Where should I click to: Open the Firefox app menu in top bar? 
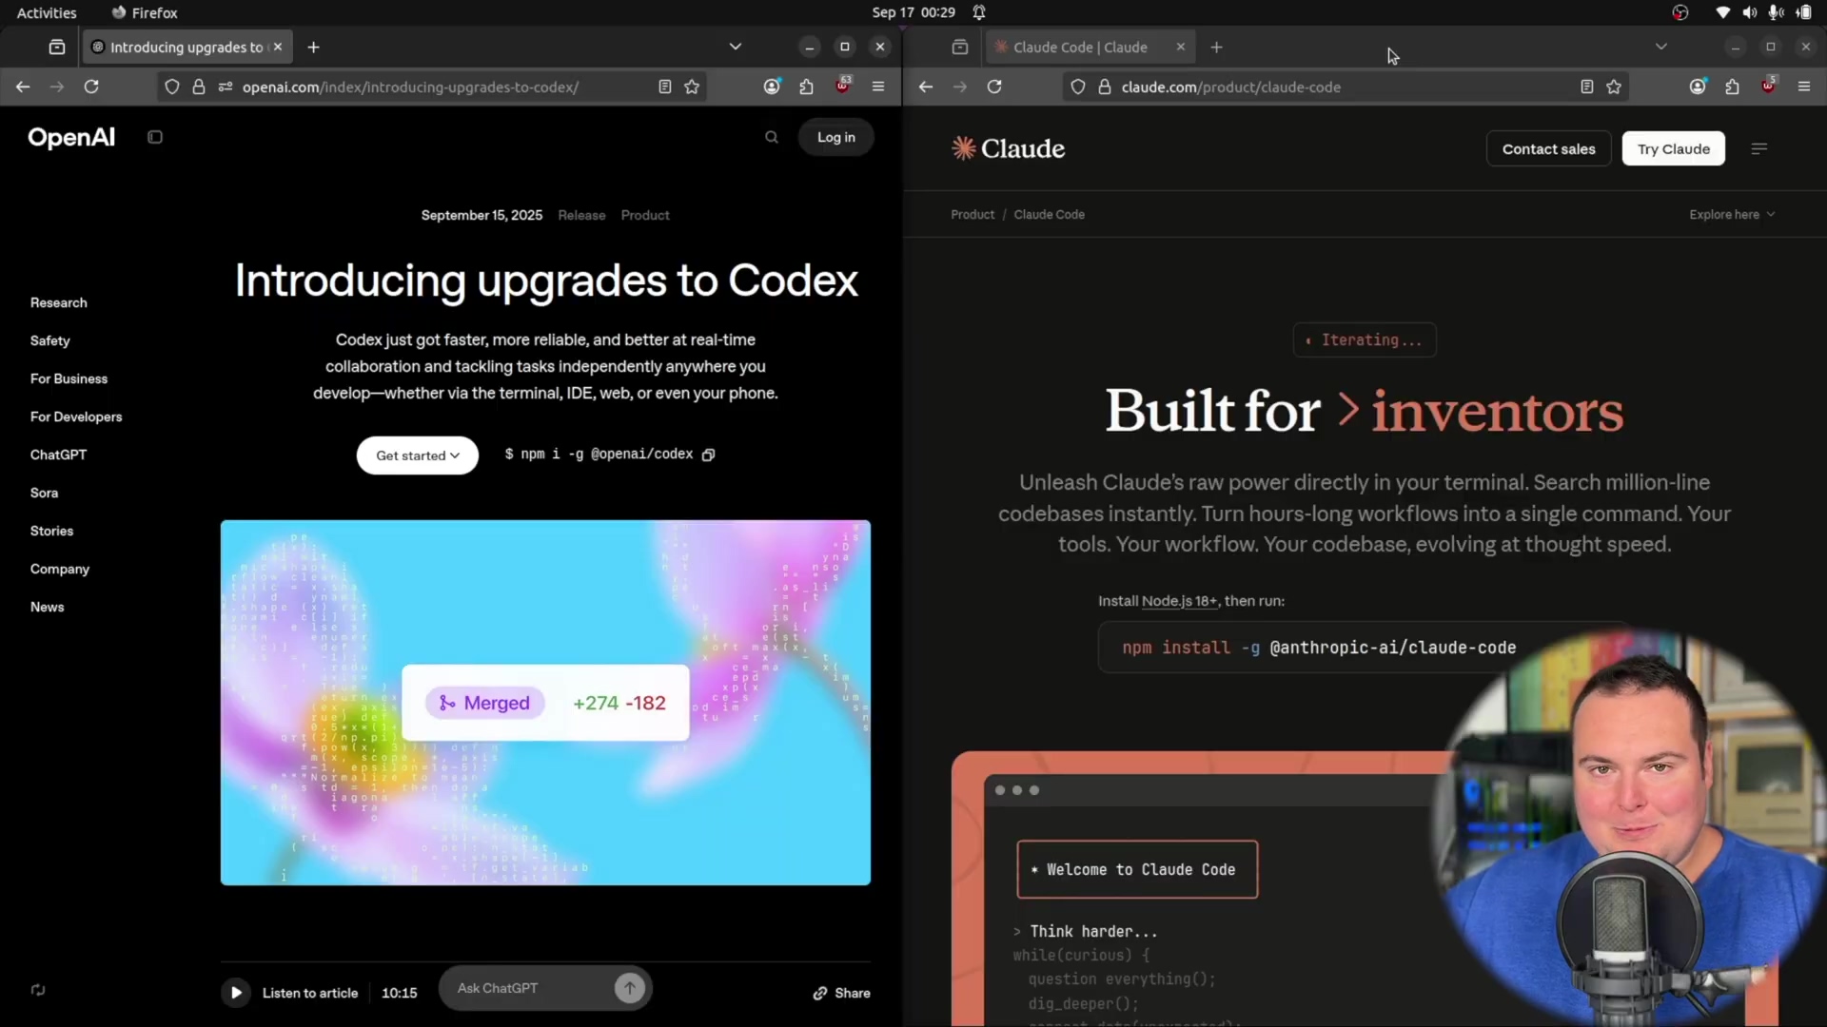point(145,12)
